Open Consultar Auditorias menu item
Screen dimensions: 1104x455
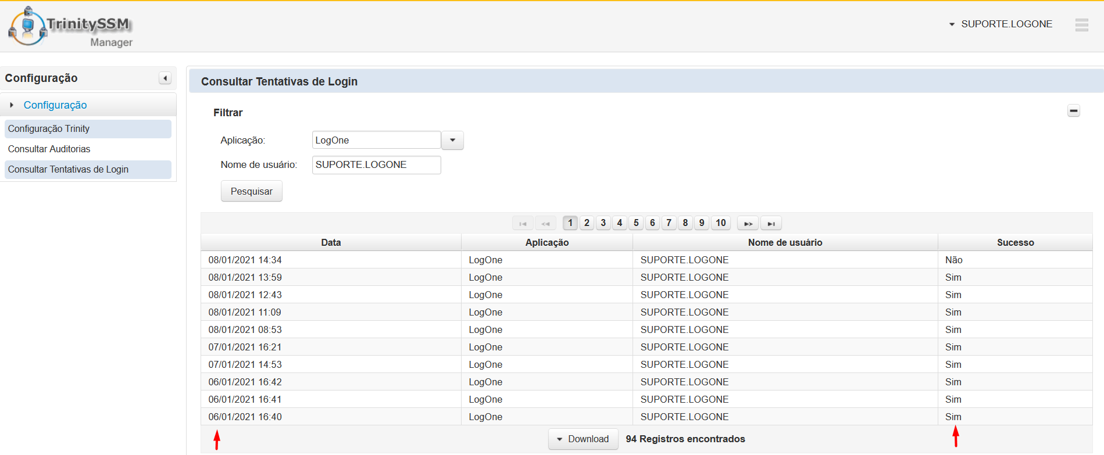click(x=49, y=149)
